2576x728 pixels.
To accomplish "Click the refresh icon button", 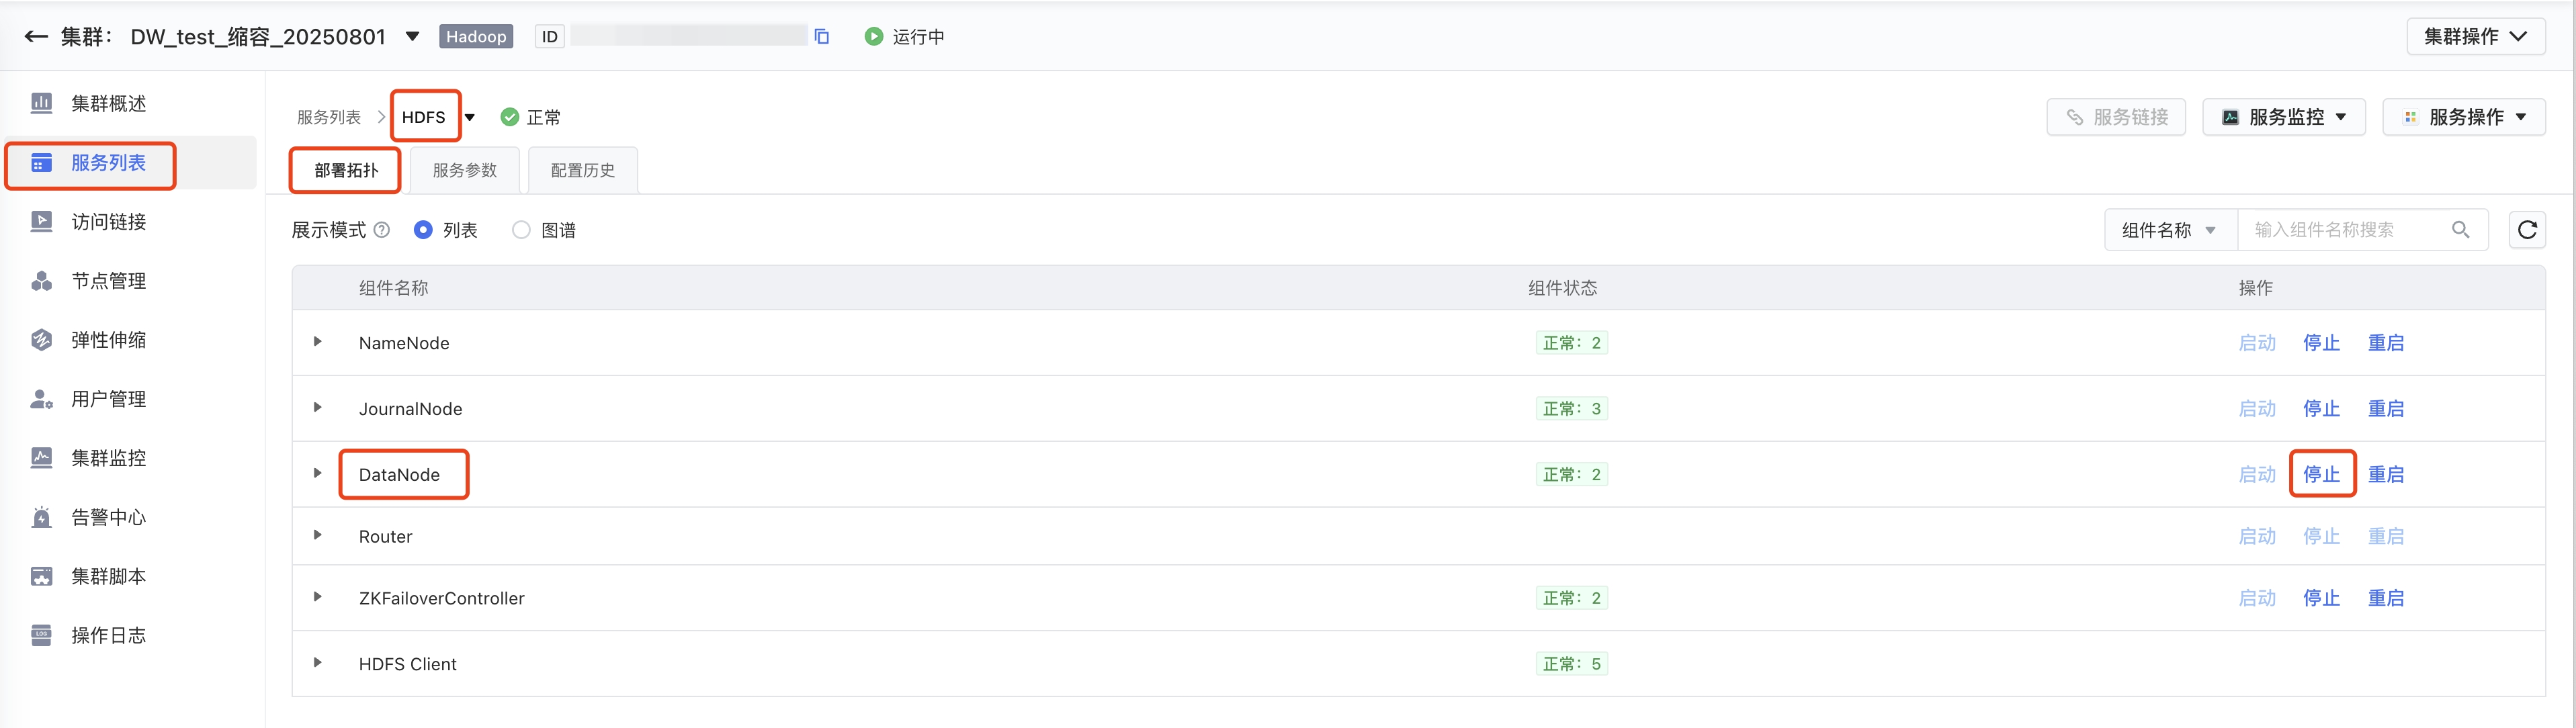I will (x=2526, y=230).
